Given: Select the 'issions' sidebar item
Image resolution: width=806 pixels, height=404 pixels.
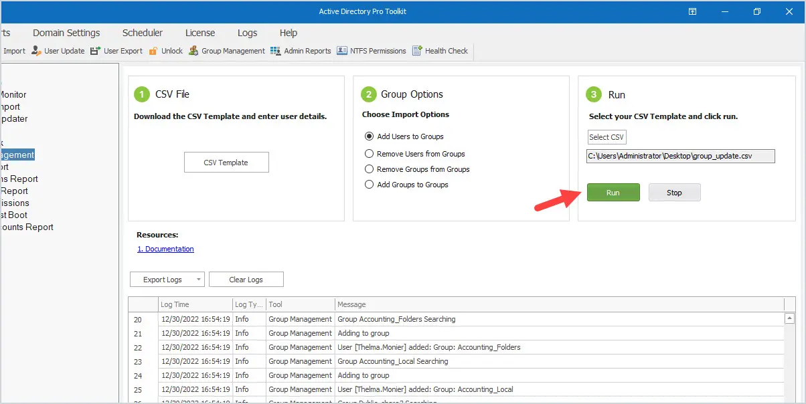Looking at the screenshot, I should coord(15,203).
